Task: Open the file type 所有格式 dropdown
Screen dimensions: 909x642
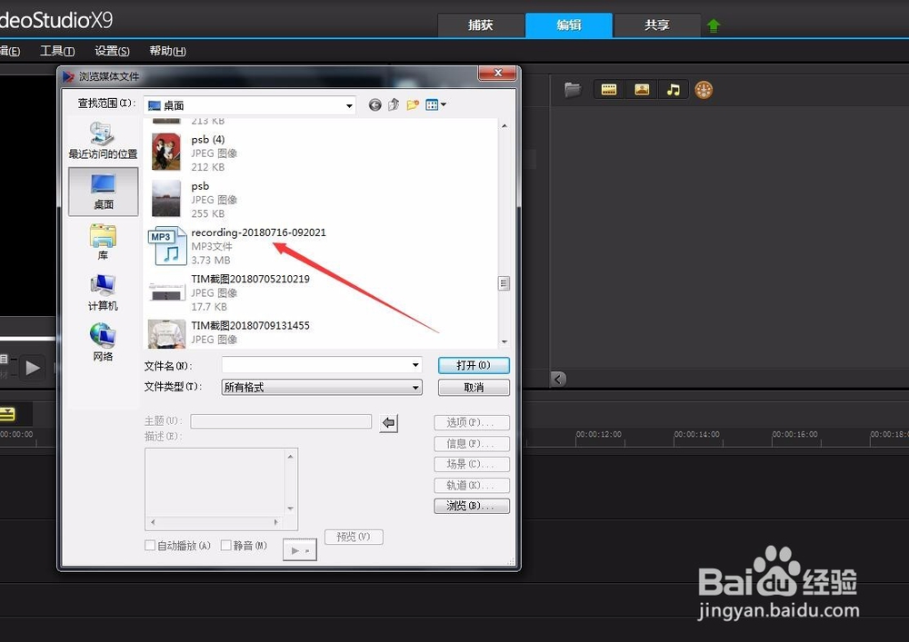Action: tap(322, 387)
